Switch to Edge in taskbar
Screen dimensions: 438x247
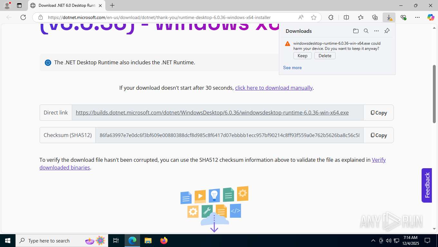(132, 241)
